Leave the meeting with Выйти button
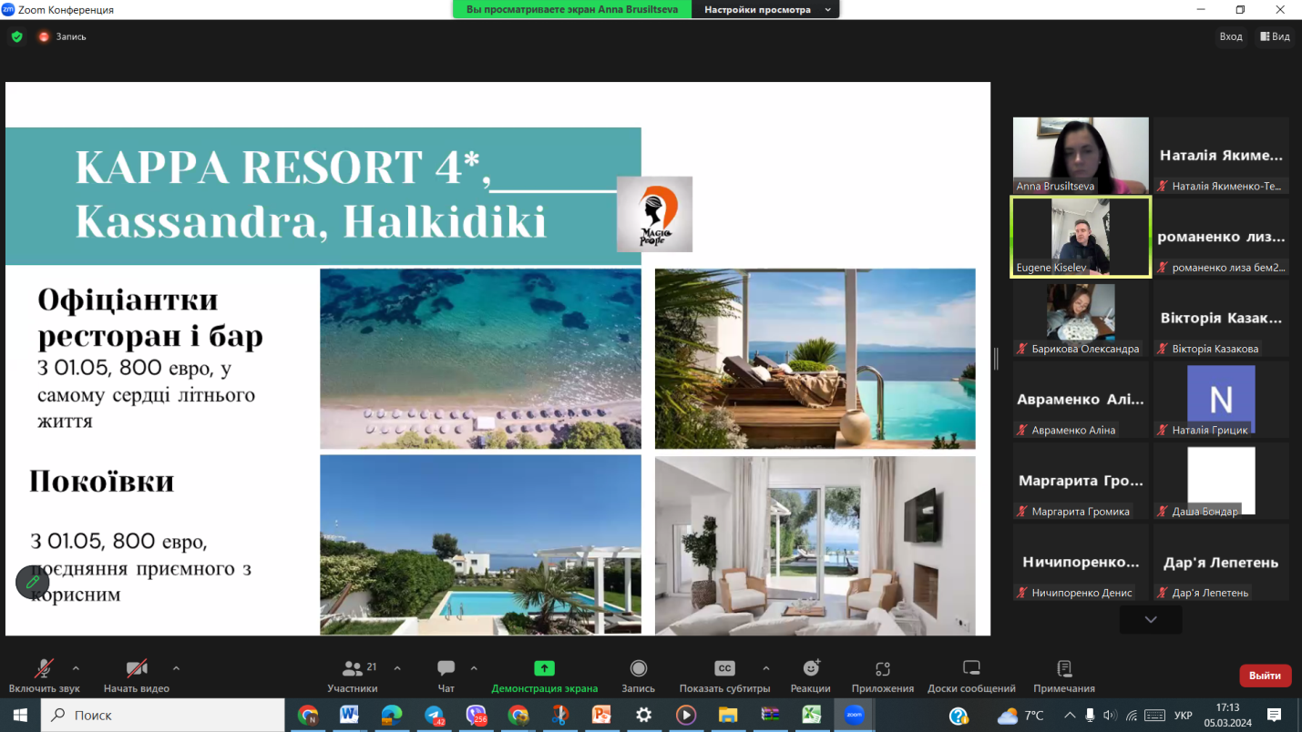1302x732 pixels. point(1266,676)
